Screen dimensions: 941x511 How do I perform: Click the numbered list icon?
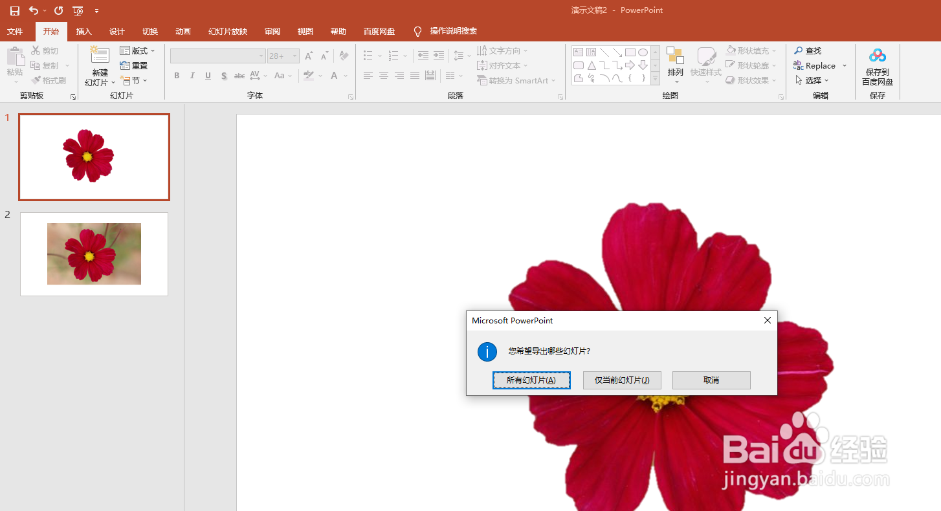pos(393,56)
